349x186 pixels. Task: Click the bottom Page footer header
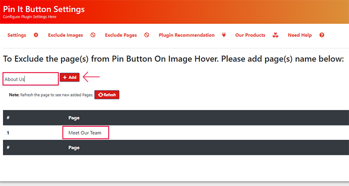pyautogui.click(x=74, y=148)
